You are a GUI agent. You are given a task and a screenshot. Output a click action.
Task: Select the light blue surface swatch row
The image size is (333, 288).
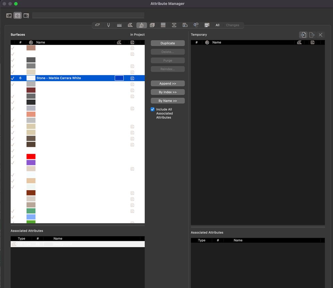[78, 217]
